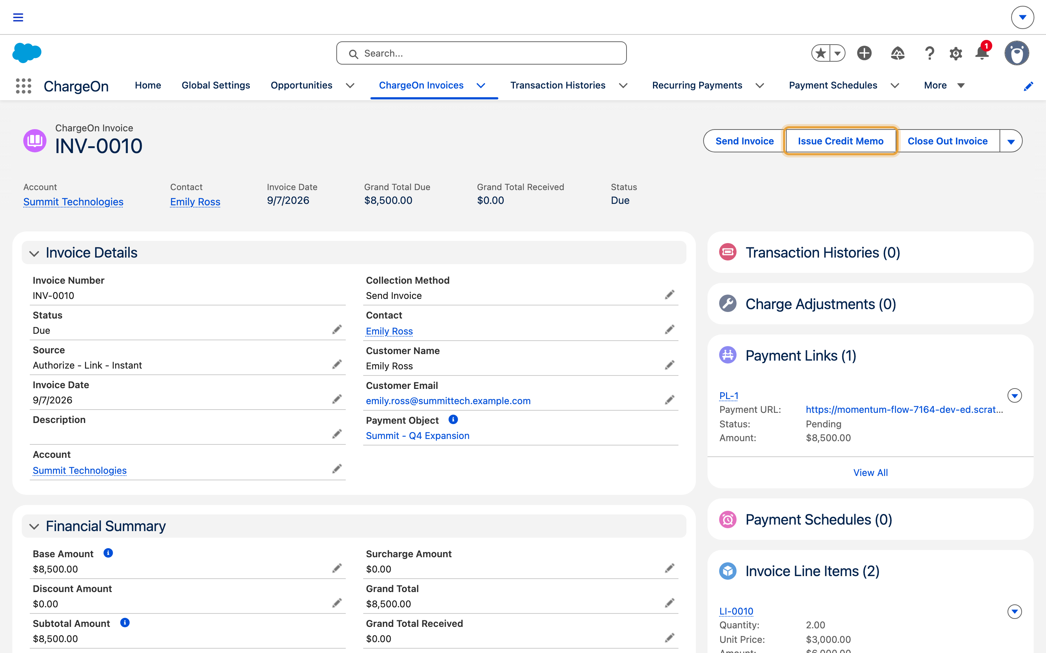Open the user profile avatar
1046x653 pixels.
pos(1017,53)
